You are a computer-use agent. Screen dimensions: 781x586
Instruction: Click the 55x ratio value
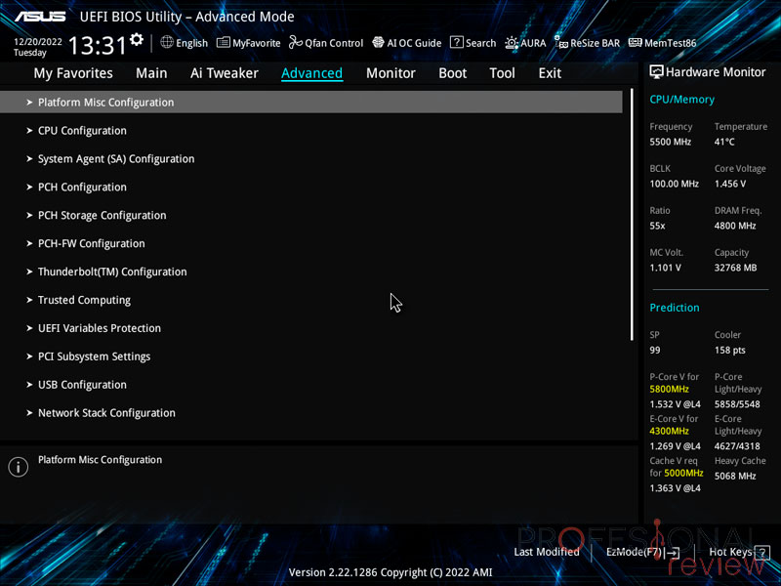click(657, 226)
